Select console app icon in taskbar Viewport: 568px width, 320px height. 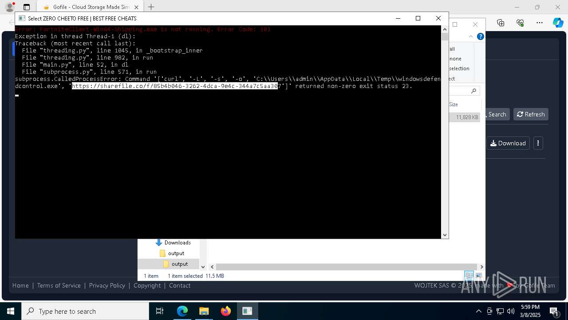click(x=247, y=311)
